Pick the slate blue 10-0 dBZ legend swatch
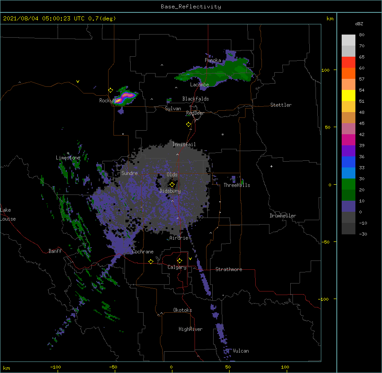The height and width of the screenshot is (373, 382). pyautogui.click(x=348, y=206)
